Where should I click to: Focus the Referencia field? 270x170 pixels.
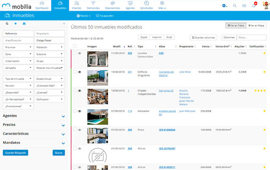click(x=18, y=34)
